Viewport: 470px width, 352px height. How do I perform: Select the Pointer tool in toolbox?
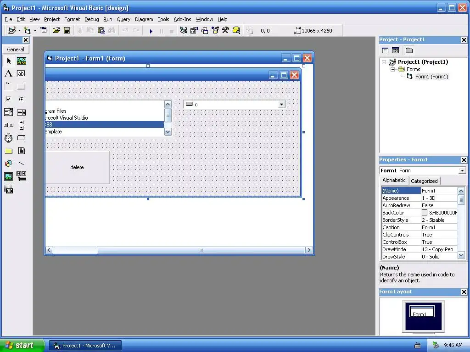pyautogui.click(x=9, y=61)
